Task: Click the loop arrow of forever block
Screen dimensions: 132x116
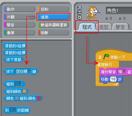Action: click(116, 84)
